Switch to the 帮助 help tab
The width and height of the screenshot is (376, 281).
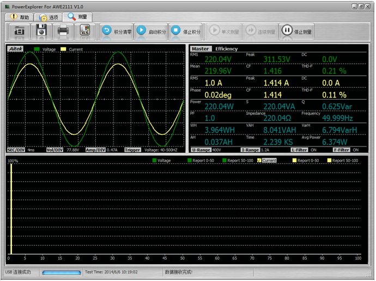[x=19, y=17]
